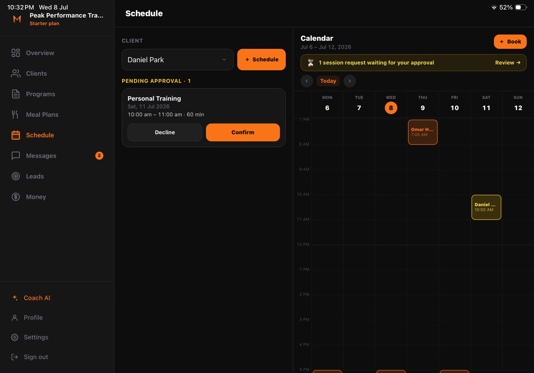The width and height of the screenshot is (534, 373).
Task: Click the chevron in client selector
Action: (x=224, y=60)
